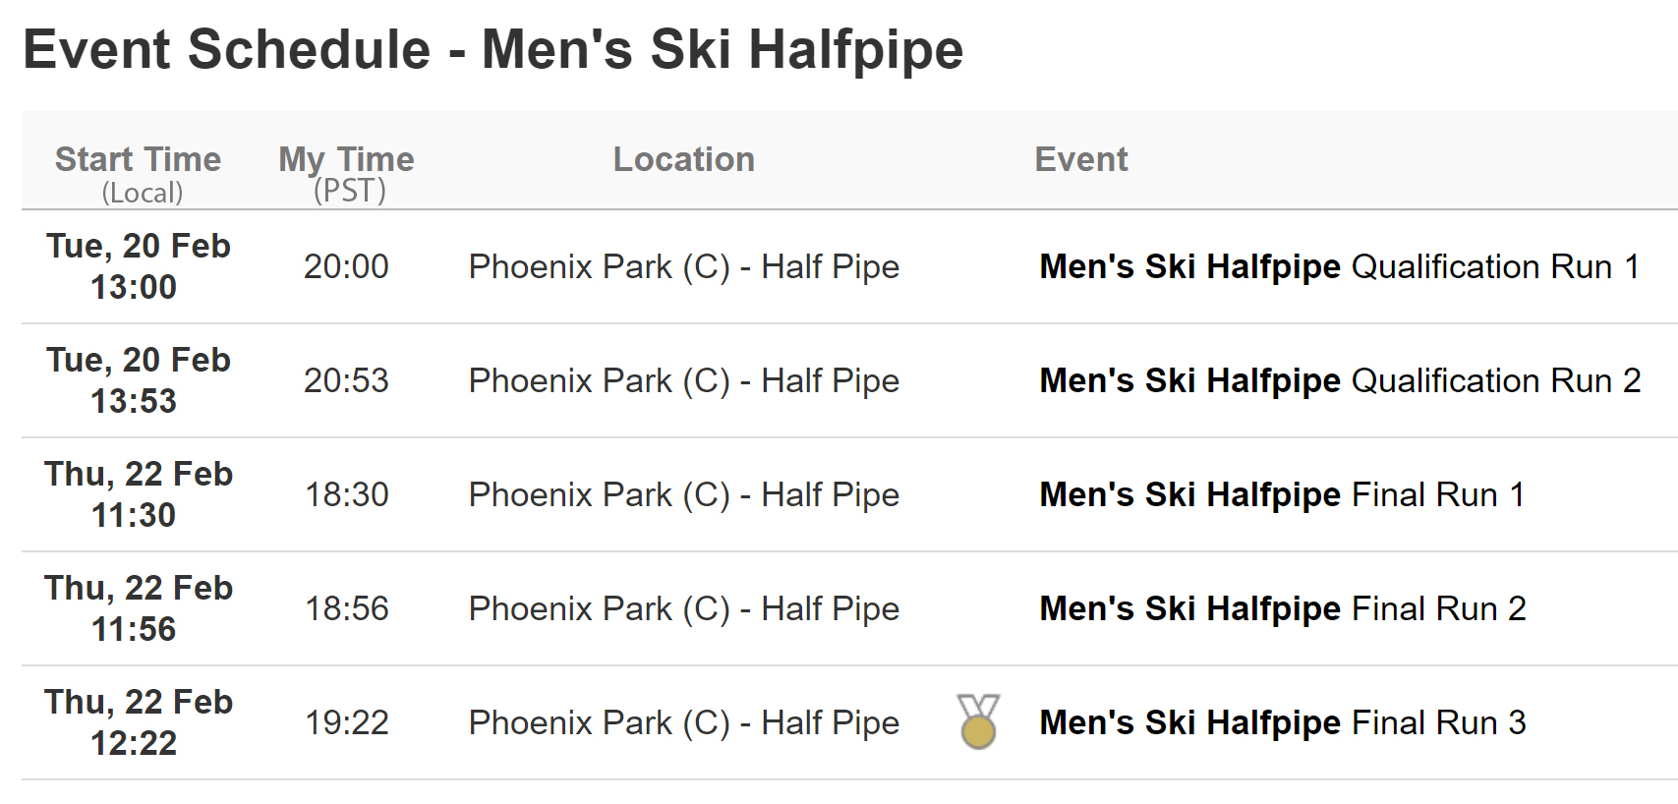1678x804 pixels.
Task: Click the gold medal icon
Action: 978,721
